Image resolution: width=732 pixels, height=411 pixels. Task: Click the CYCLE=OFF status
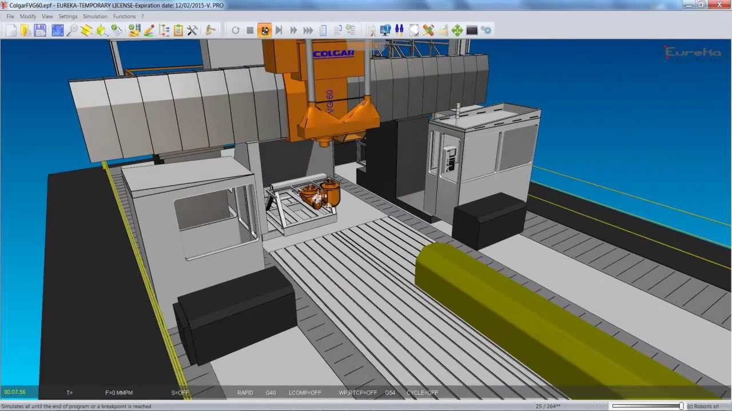click(422, 393)
